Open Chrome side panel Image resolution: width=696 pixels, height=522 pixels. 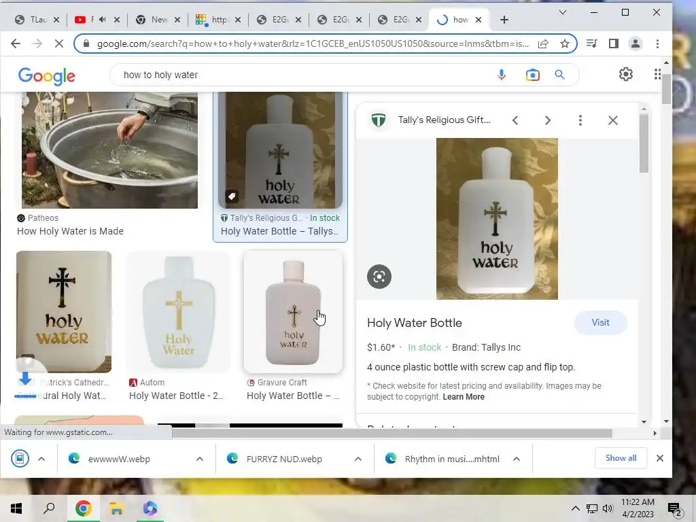tap(614, 43)
